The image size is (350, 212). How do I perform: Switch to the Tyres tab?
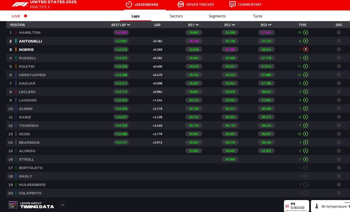(258, 16)
